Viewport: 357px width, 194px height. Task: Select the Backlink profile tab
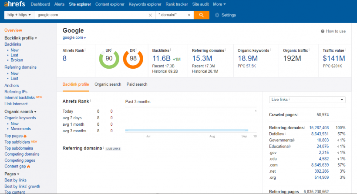[x=76, y=84]
